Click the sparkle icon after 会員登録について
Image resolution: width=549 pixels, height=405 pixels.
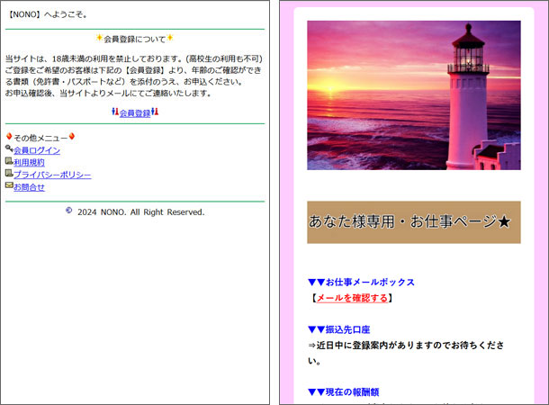(170, 39)
